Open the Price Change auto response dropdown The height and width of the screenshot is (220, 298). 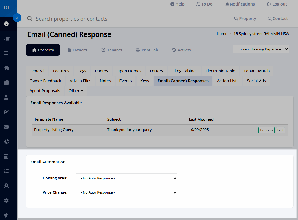coord(126,192)
